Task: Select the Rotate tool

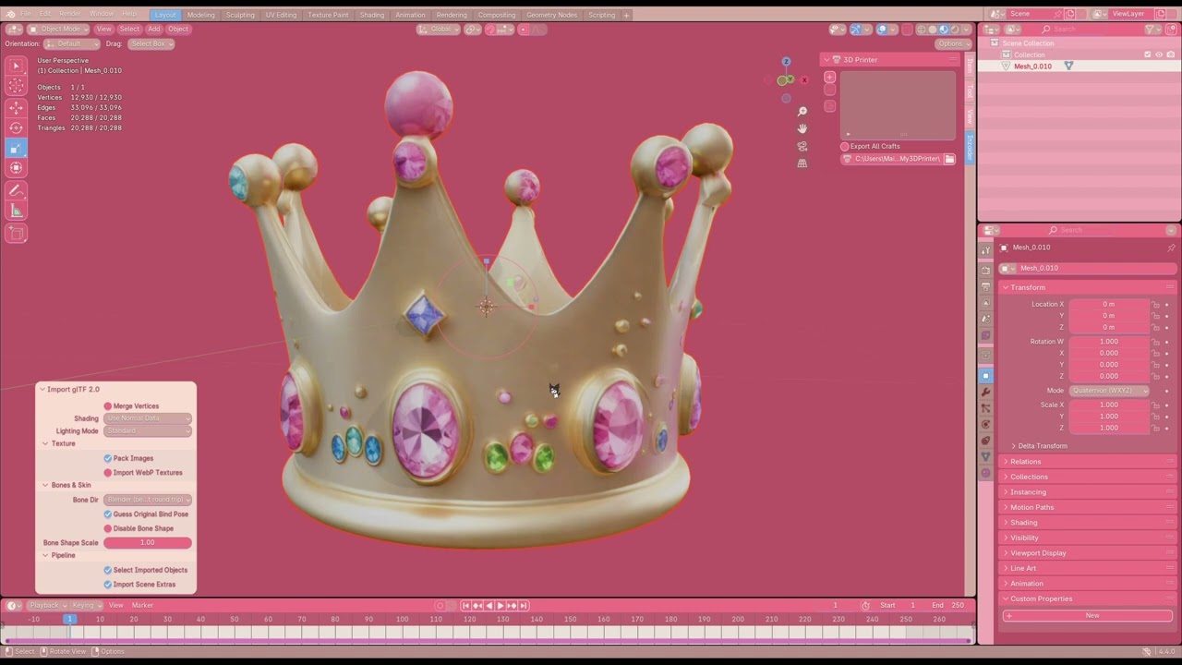Action: click(x=16, y=127)
